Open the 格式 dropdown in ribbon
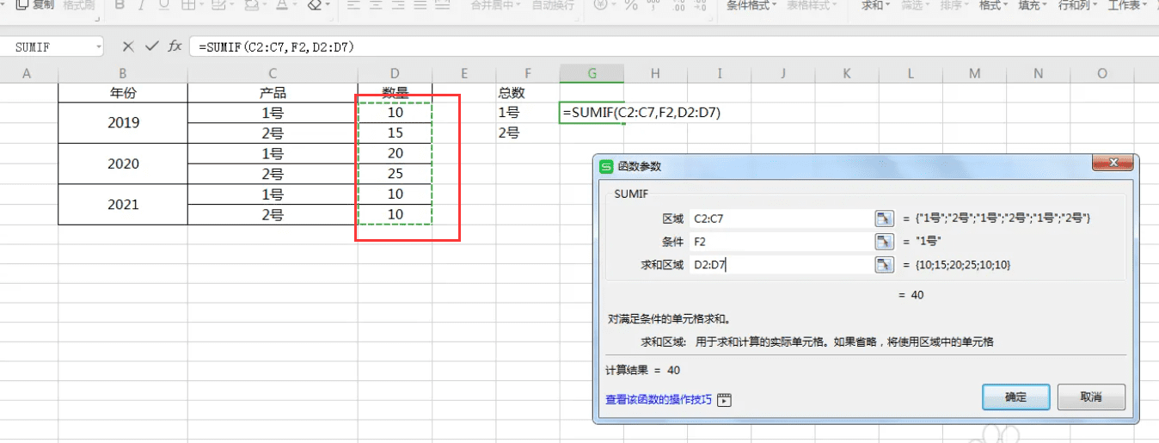The height and width of the screenshot is (443, 1159). 993,5
